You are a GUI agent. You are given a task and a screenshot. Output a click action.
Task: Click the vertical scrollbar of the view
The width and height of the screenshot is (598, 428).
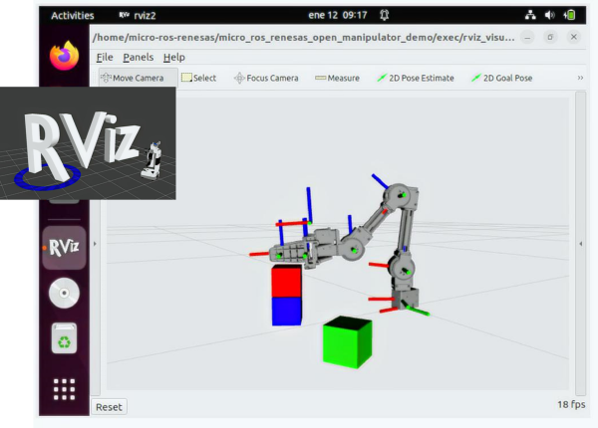[x=580, y=243]
